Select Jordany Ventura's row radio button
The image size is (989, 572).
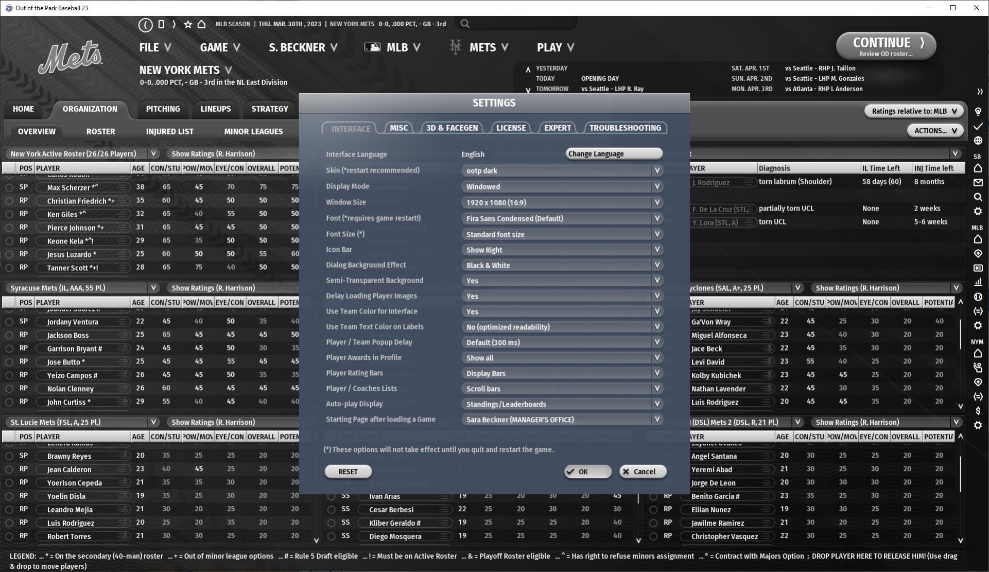point(9,322)
